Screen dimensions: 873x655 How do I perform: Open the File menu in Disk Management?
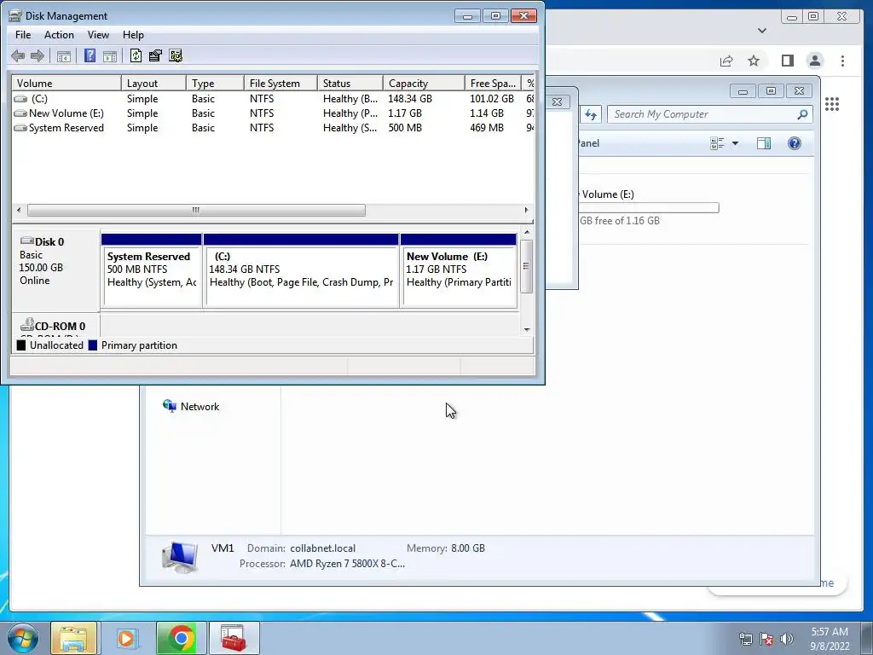pos(23,34)
